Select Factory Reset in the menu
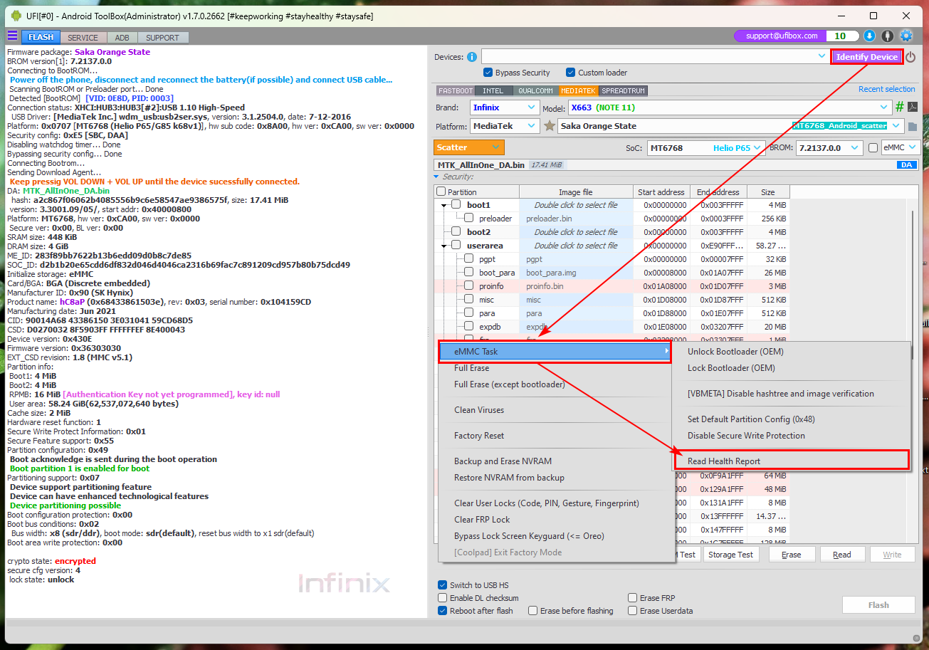Image resolution: width=929 pixels, height=650 pixels. [x=479, y=436]
